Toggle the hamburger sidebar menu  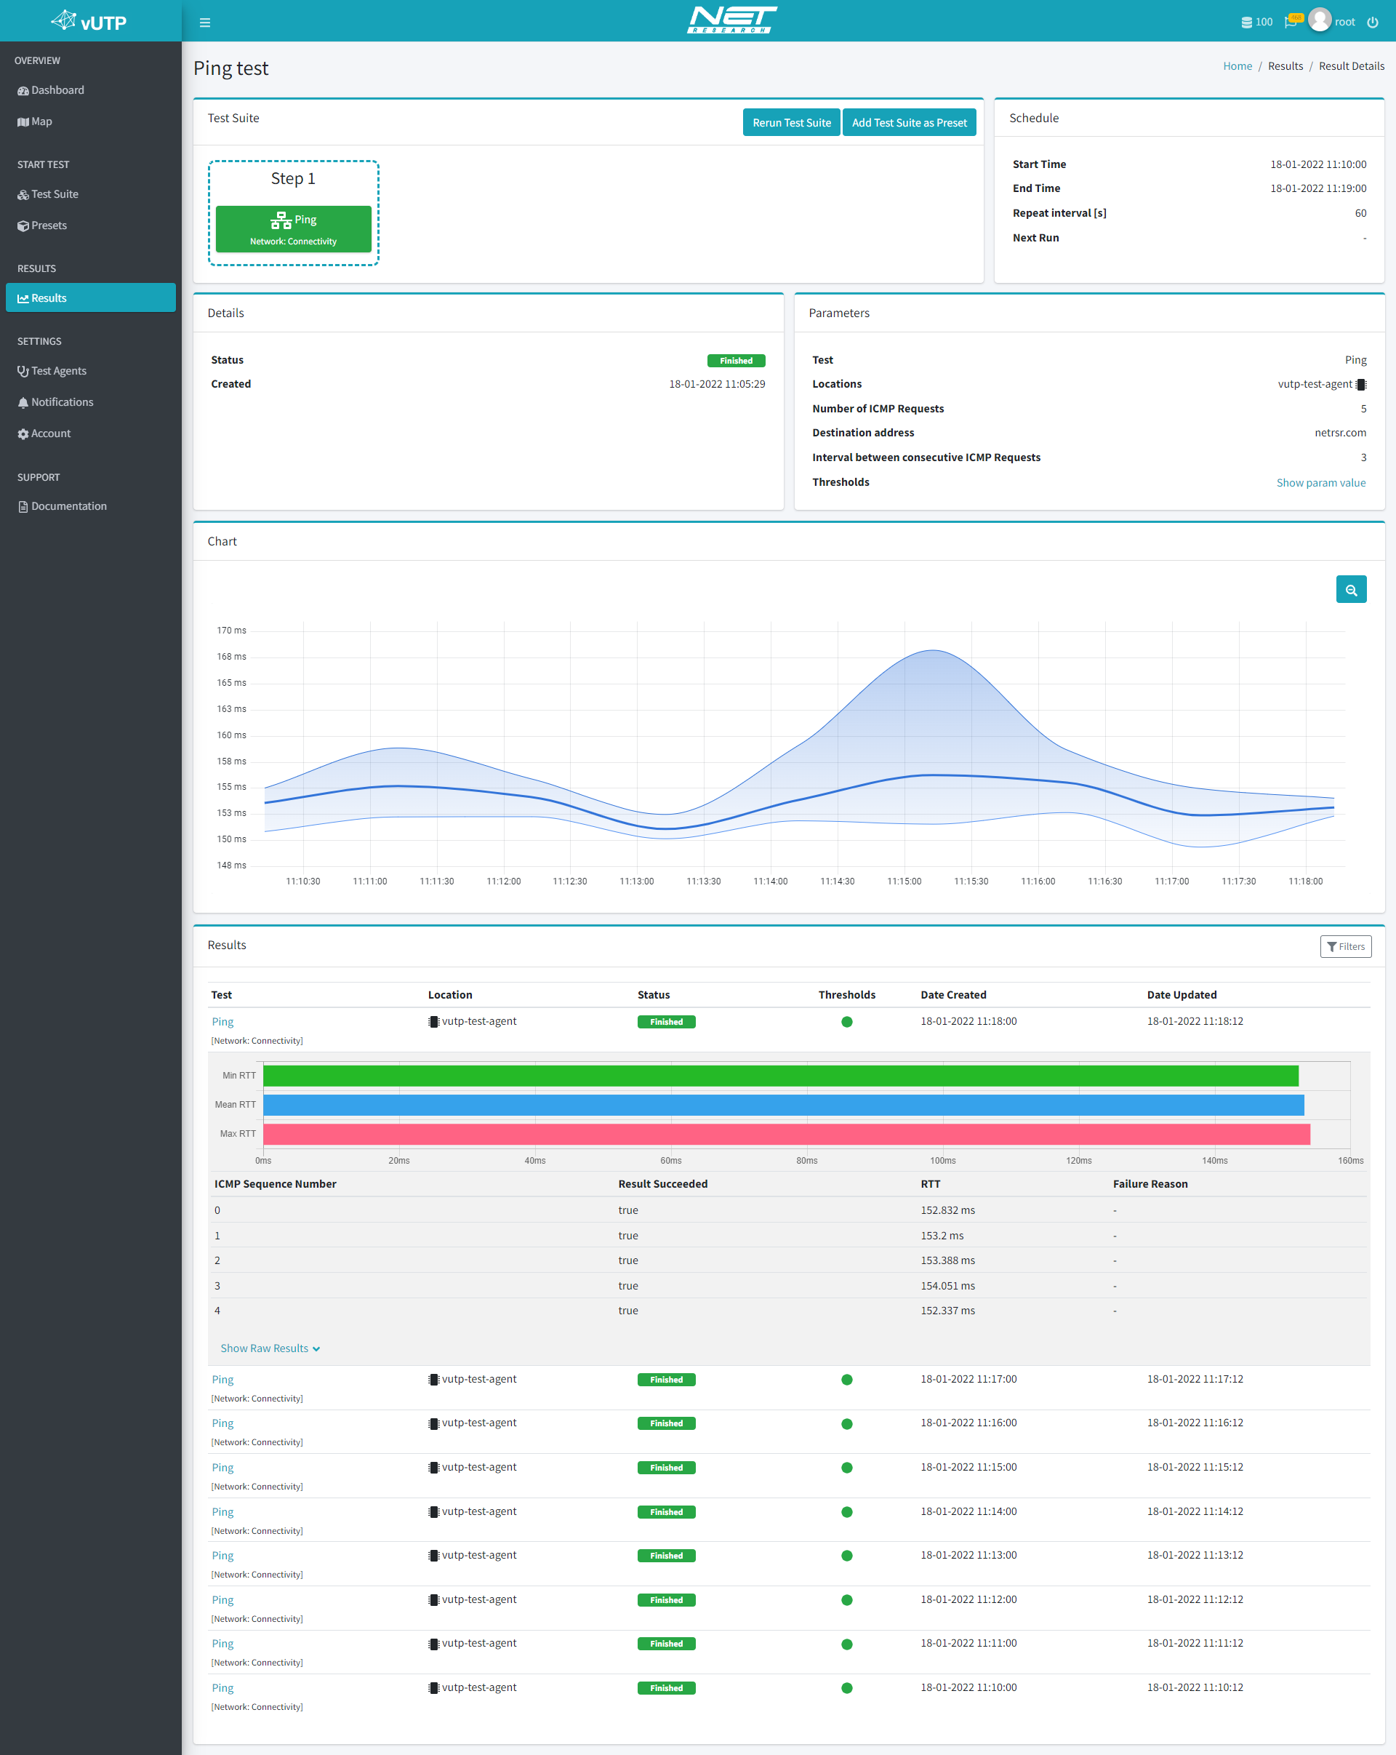205,23
